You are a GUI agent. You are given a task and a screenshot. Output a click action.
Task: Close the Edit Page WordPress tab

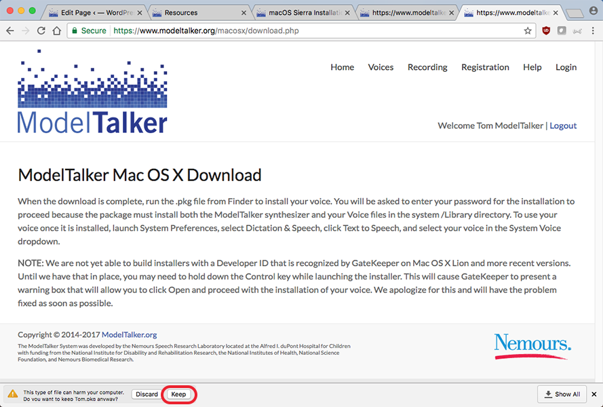140,13
